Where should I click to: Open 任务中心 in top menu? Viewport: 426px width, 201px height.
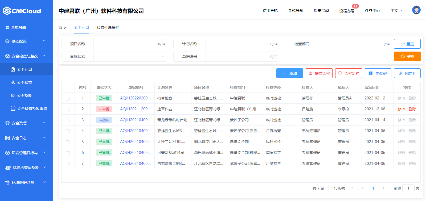[372, 11]
